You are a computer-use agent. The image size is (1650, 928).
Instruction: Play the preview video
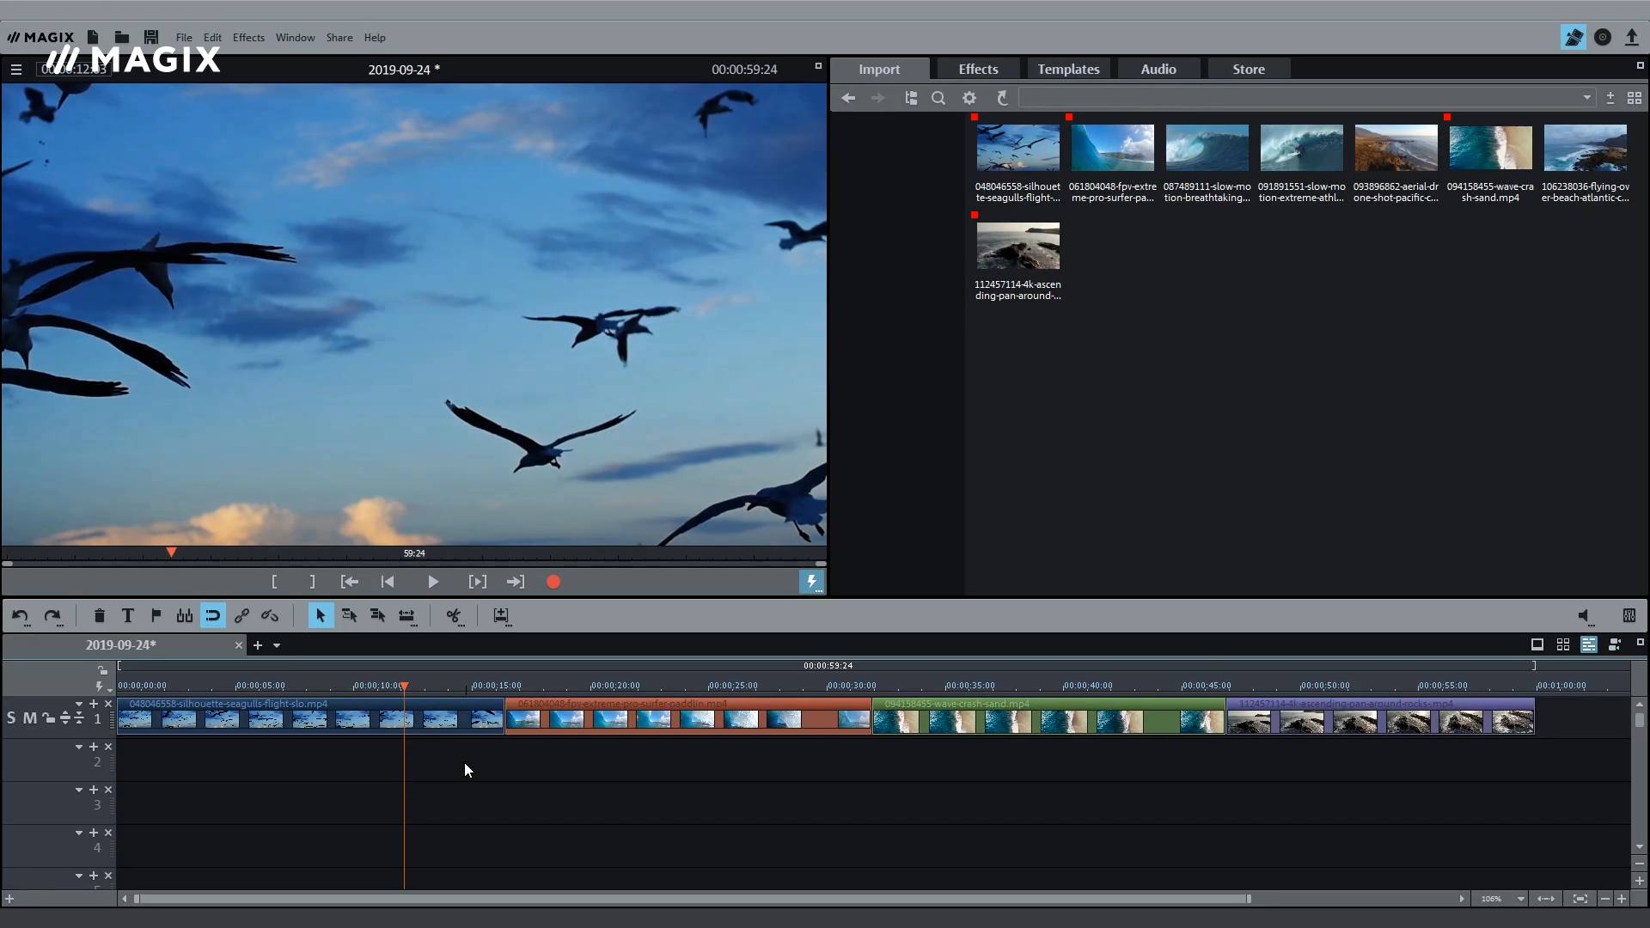tap(433, 582)
